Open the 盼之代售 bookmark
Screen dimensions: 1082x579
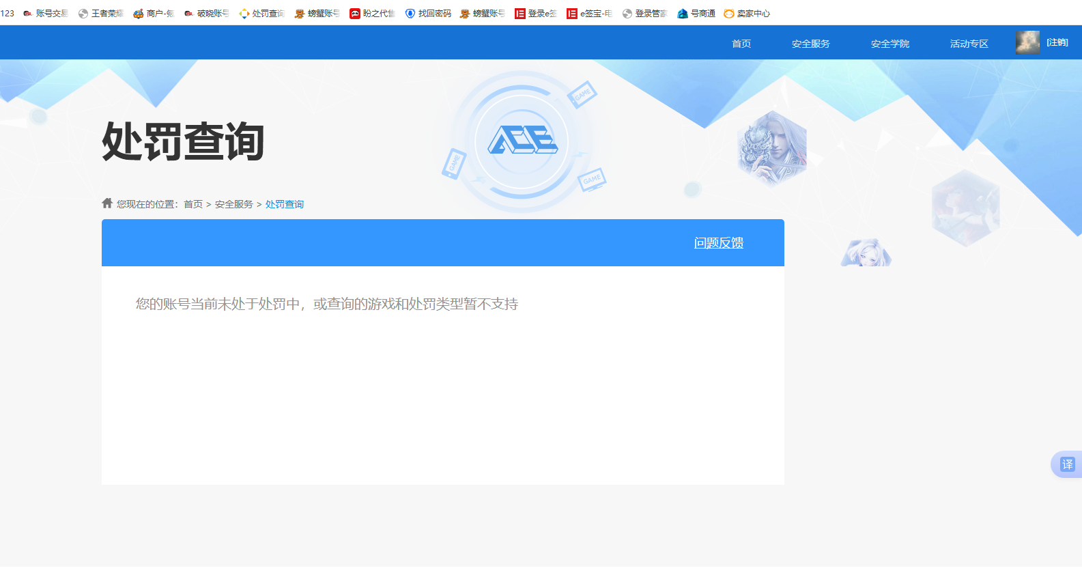372,14
